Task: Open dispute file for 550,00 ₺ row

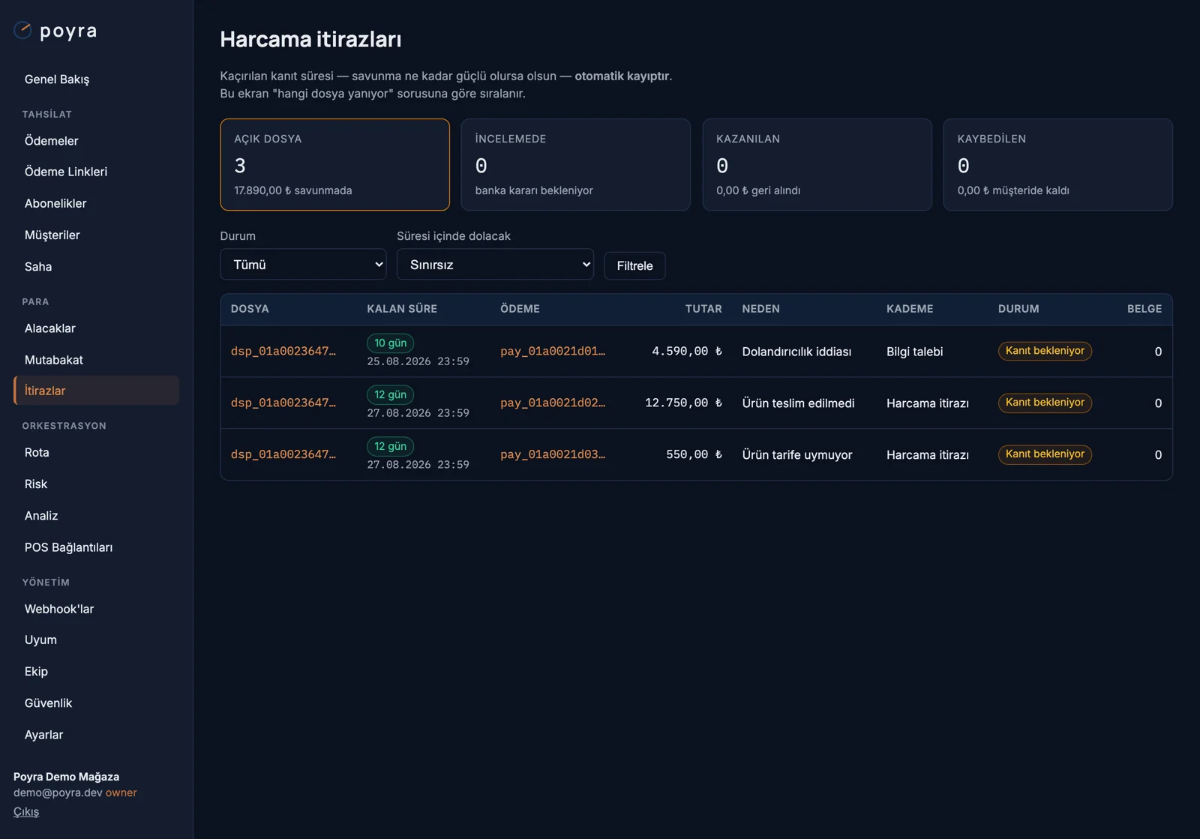Action: (x=283, y=454)
